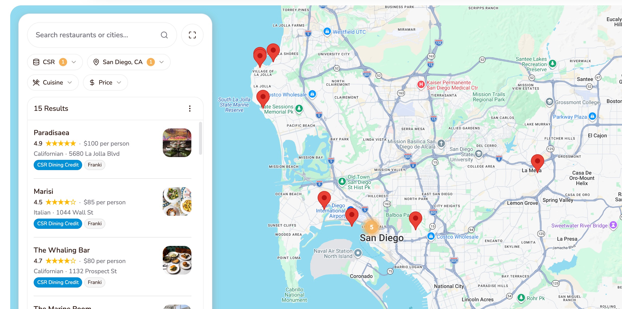Click Franki tag under Marisi
Image resolution: width=622 pixels, height=309 pixels.
pyautogui.click(x=95, y=224)
